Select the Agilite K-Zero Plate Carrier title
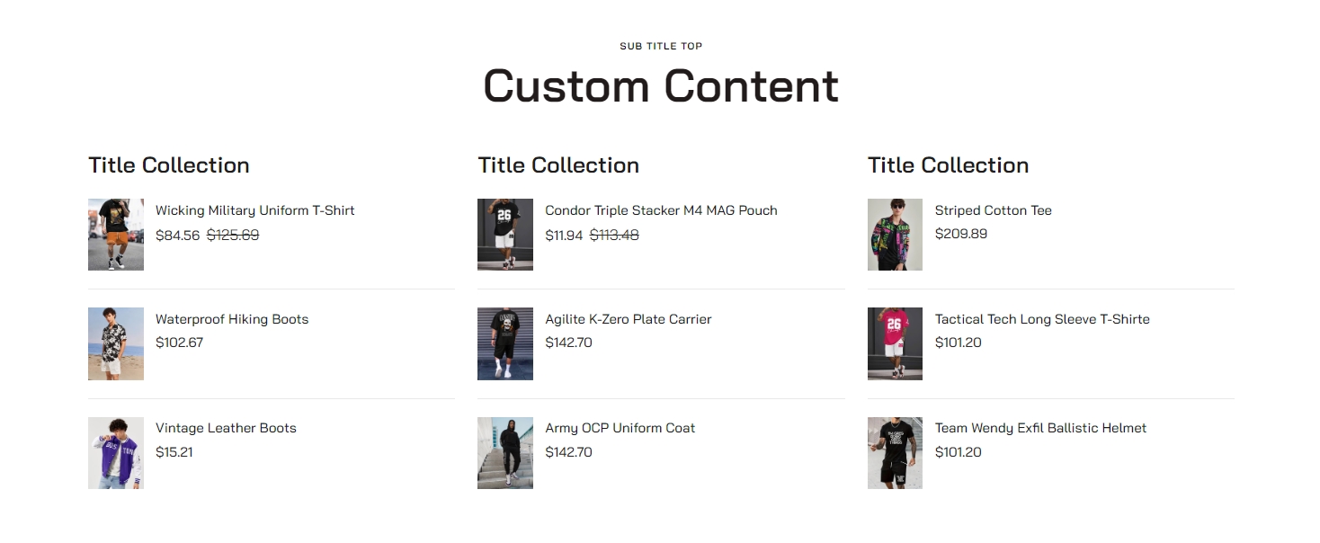1320x543 pixels. [628, 319]
